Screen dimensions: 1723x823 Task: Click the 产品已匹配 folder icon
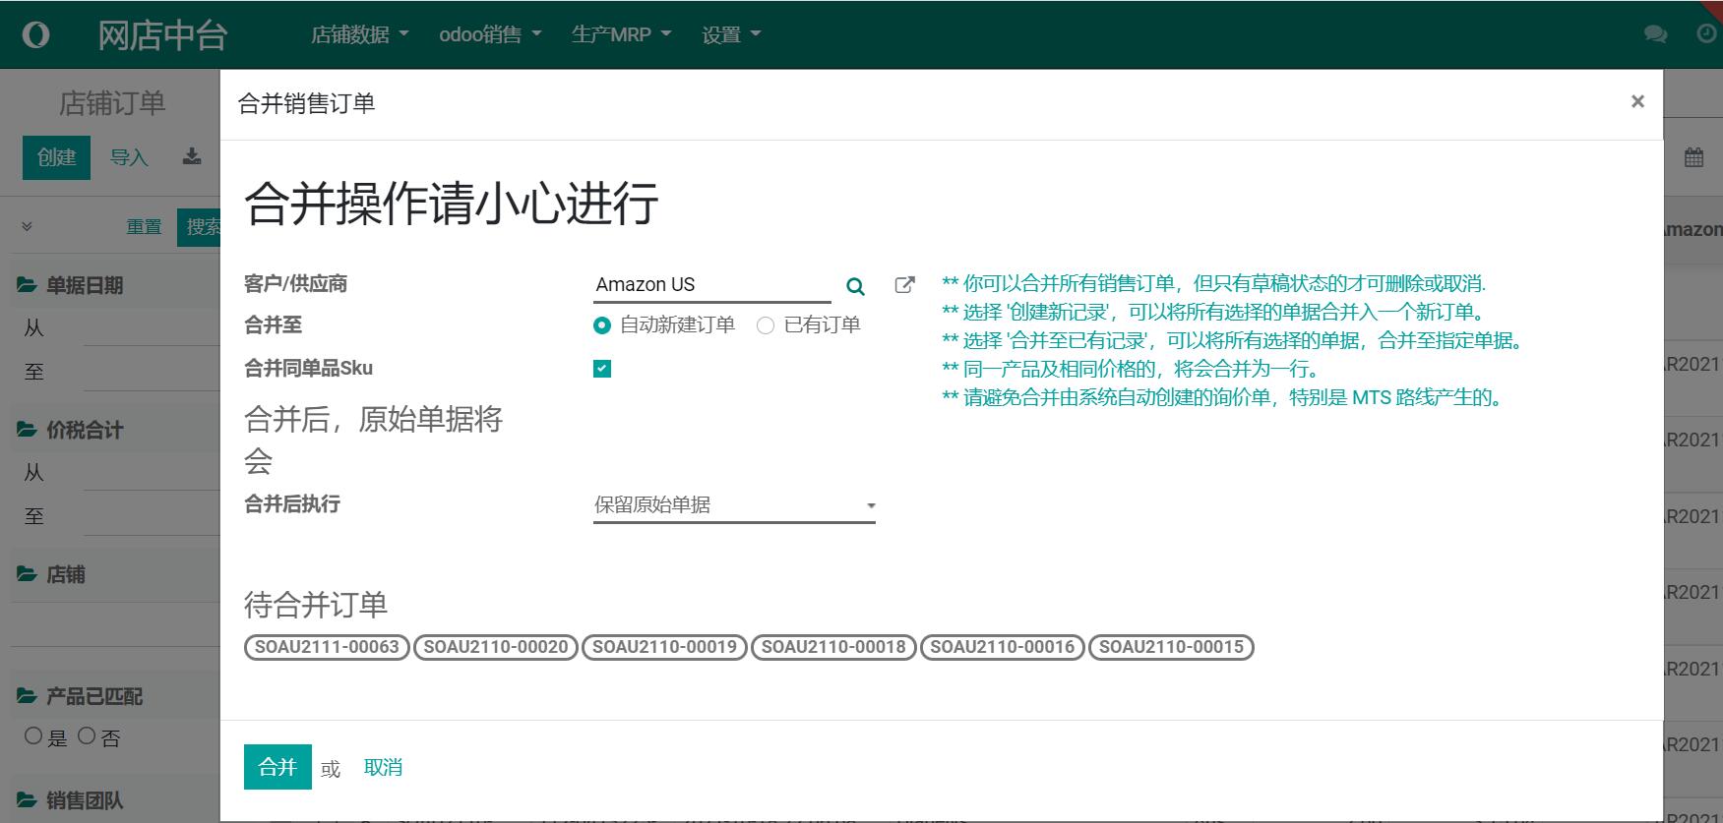coord(27,696)
